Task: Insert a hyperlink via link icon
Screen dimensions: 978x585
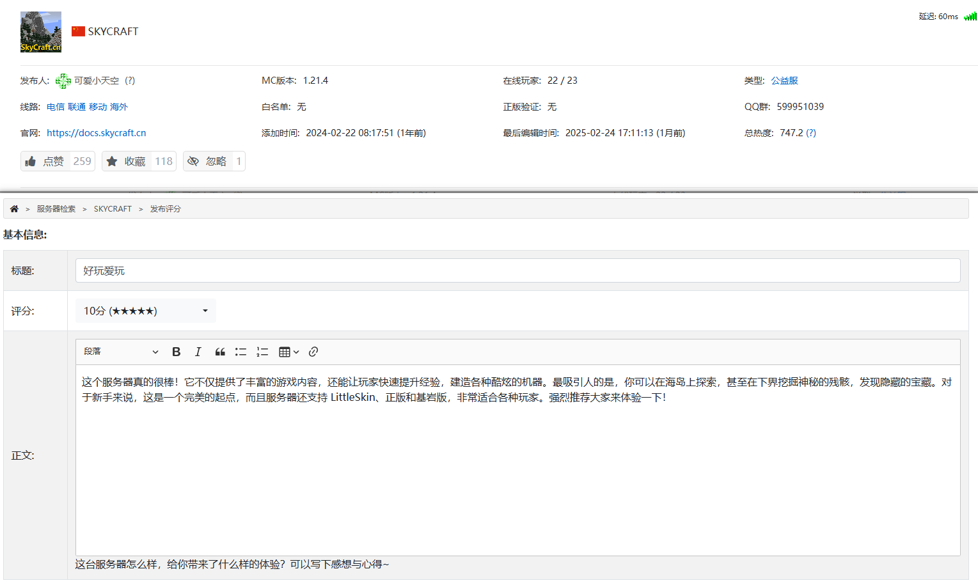Action: (x=313, y=352)
